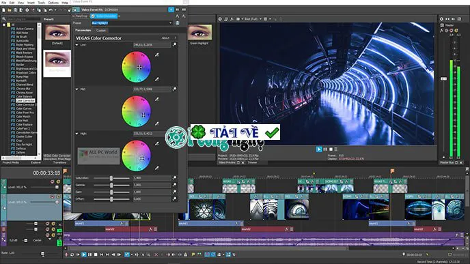Toggle Automatic Crossfades in the timeline toolbar
Viewport: 470px width, 264px height.
(x=213, y=254)
